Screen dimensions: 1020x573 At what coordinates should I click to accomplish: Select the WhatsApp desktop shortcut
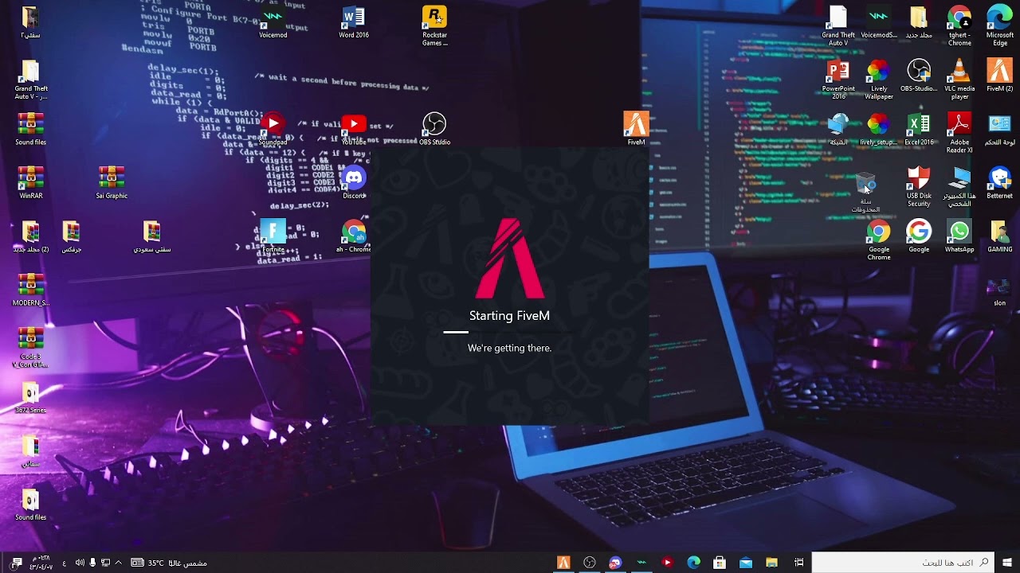pos(959,237)
